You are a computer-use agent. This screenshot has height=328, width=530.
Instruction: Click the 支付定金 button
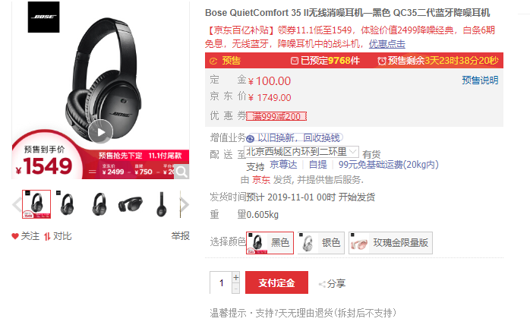(x=277, y=282)
